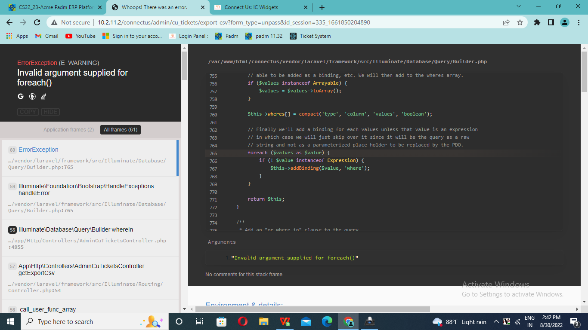Click the Not secure site info warning

pyautogui.click(x=71, y=22)
